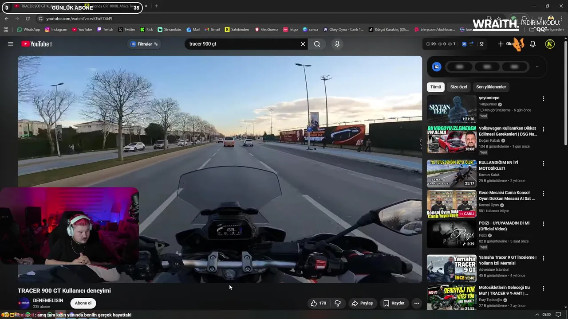Image resolution: width=568 pixels, height=319 pixels.
Task: Open the Konsol Oyun CANLI stream thumbnail
Action: pyautogui.click(x=451, y=204)
